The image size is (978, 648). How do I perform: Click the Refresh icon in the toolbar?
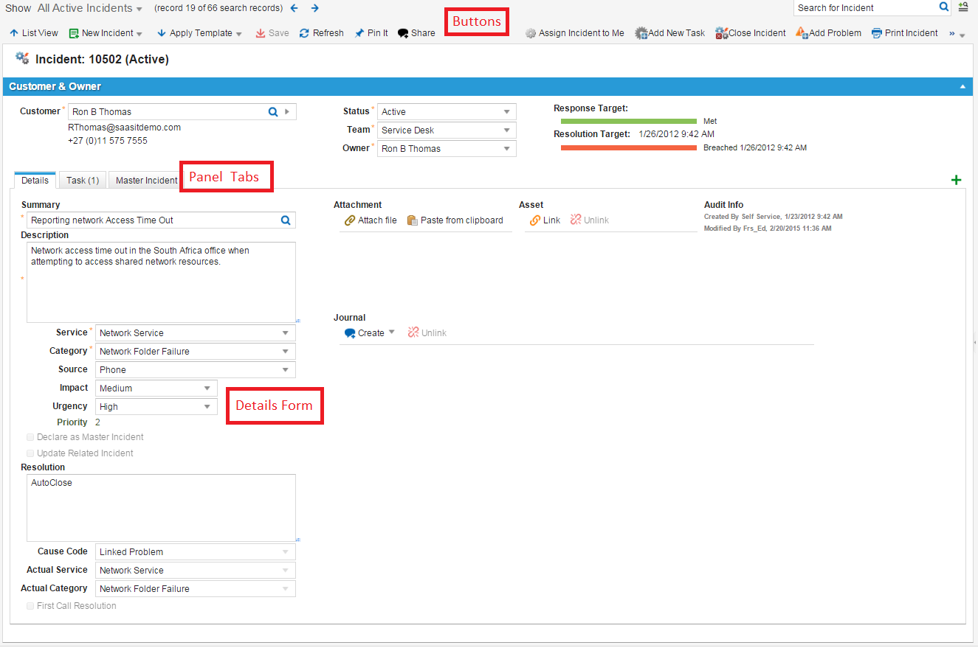click(304, 33)
